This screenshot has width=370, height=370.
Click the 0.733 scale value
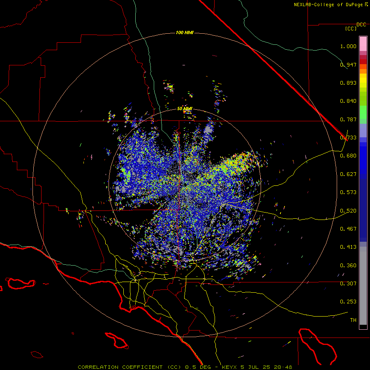coord(348,138)
